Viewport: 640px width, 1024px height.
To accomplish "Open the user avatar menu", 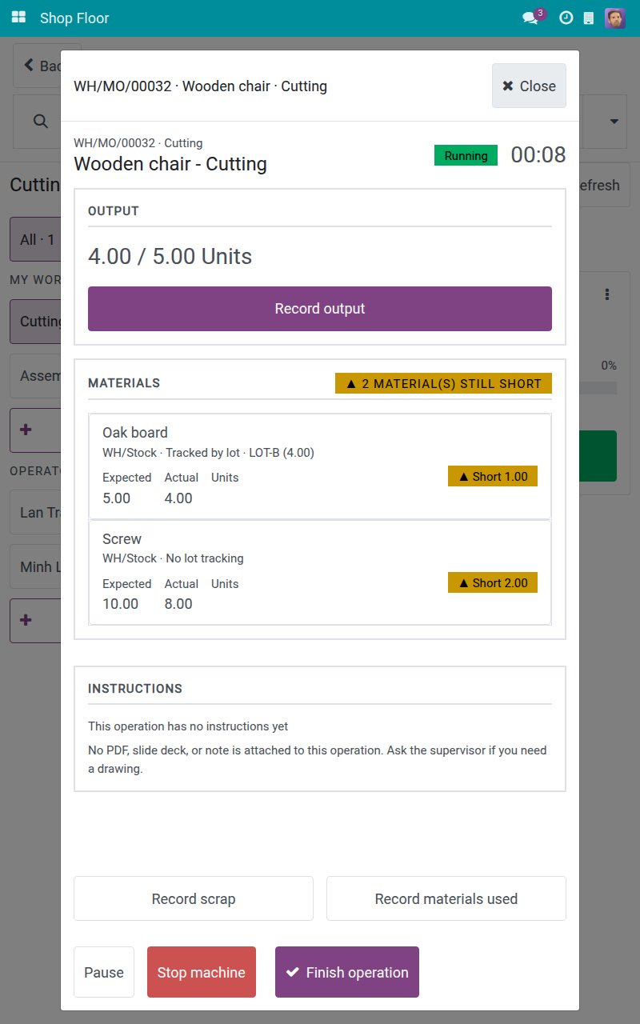I will pos(615,18).
